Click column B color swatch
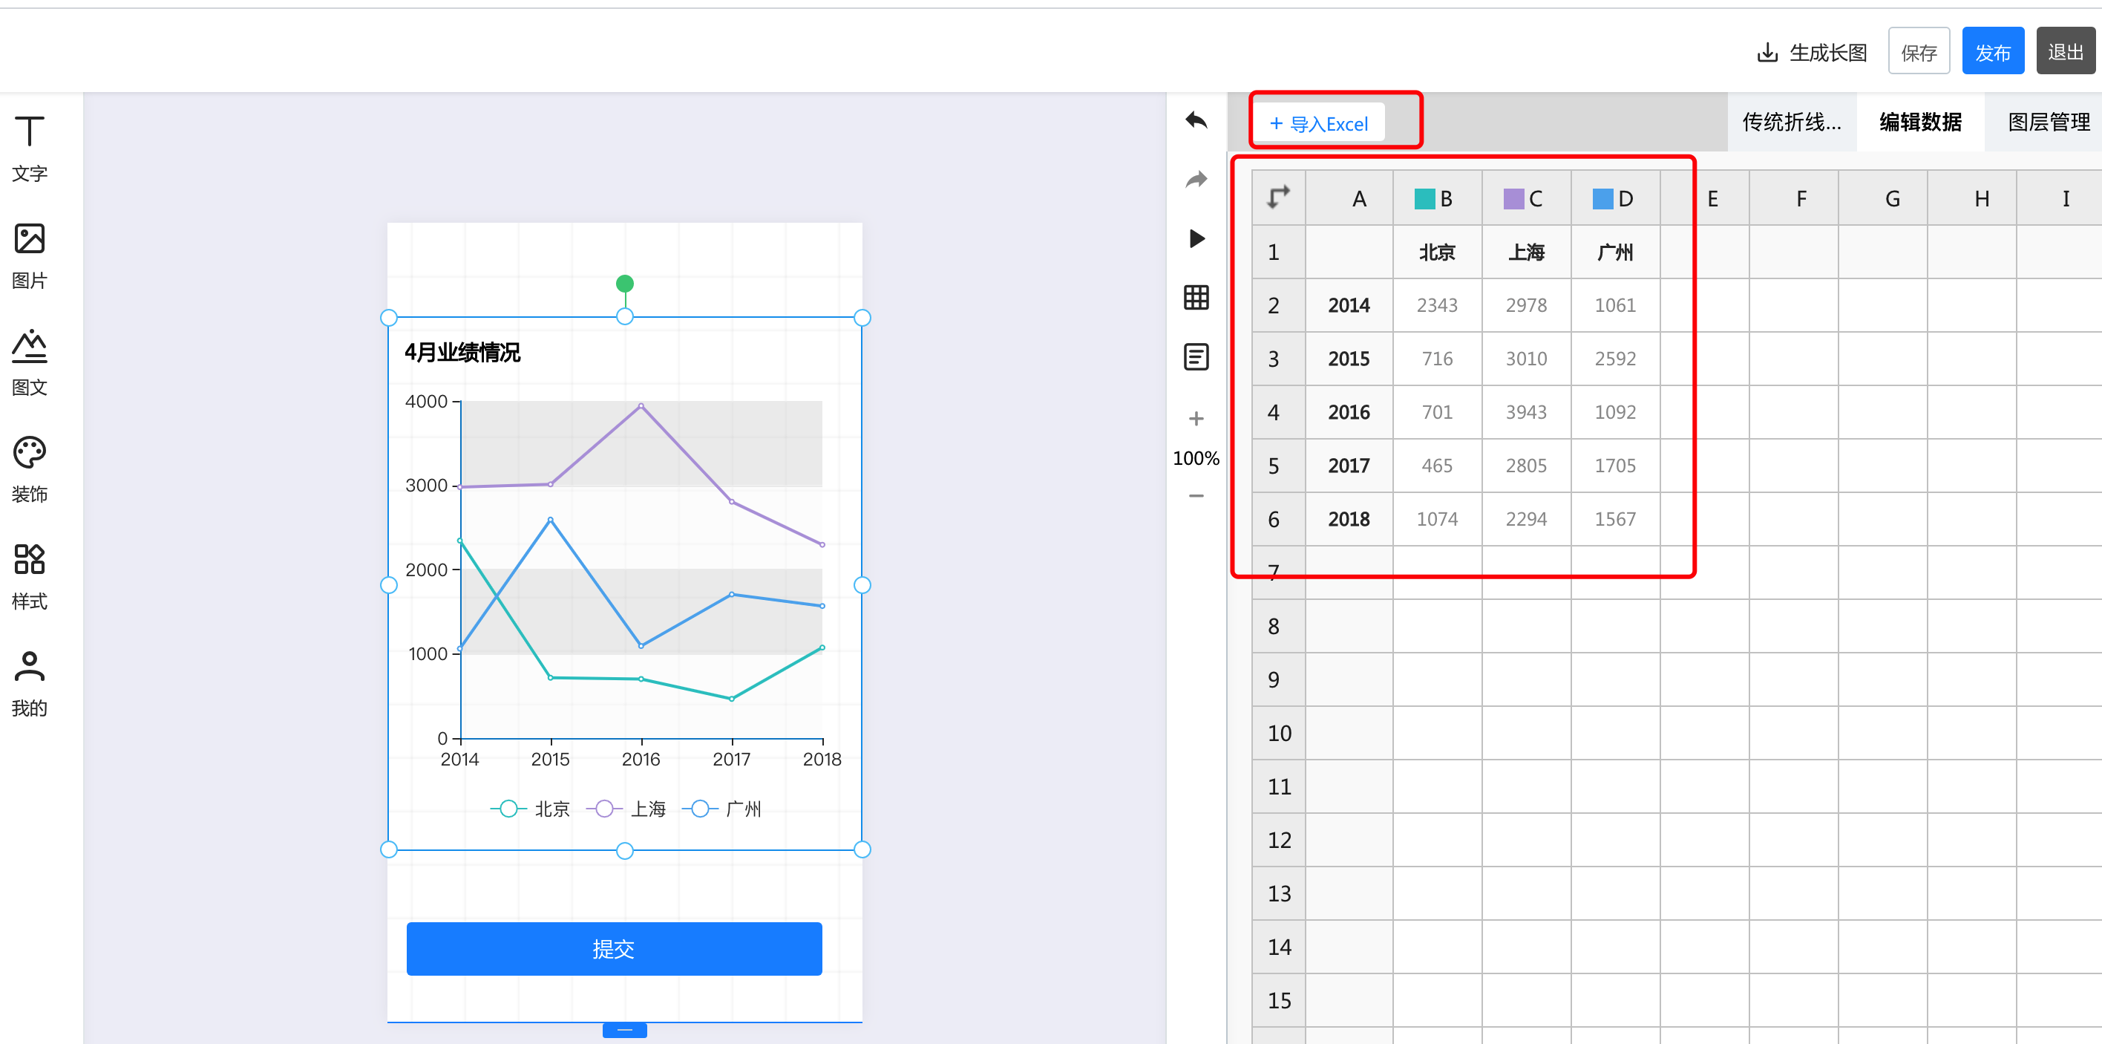This screenshot has width=2102, height=1044. point(1424,198)
